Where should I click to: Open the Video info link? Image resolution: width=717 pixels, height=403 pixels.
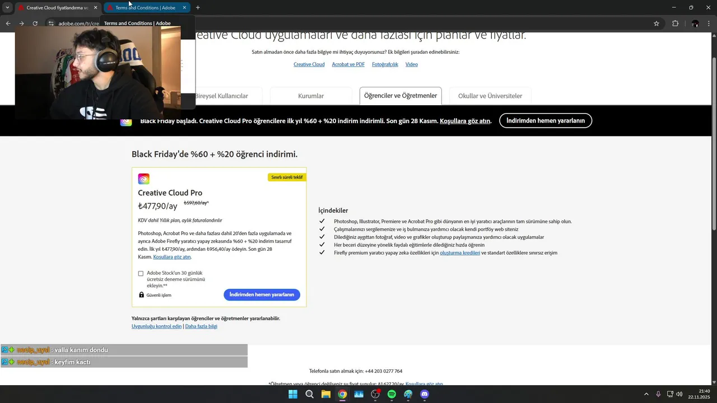tap(412, 64)
